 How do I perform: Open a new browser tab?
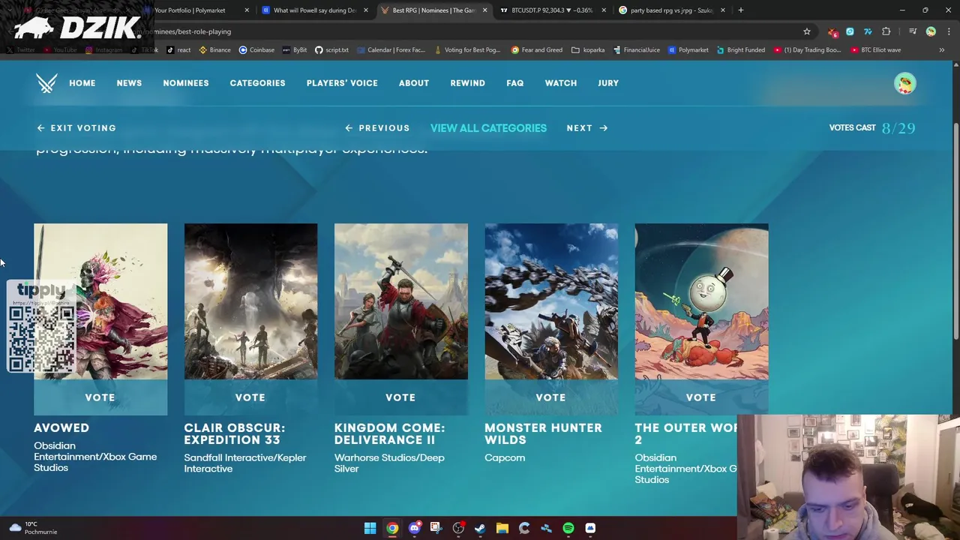[x=740, y=10]
